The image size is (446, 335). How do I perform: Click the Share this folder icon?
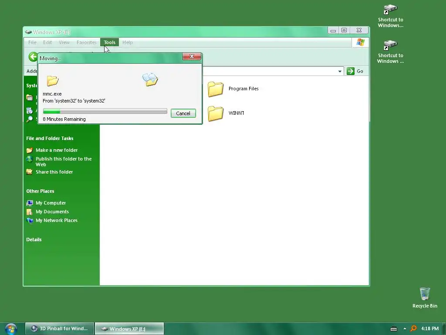(30, 172)
